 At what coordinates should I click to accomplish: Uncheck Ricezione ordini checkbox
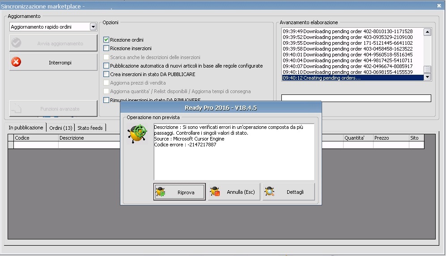[106, 39]
